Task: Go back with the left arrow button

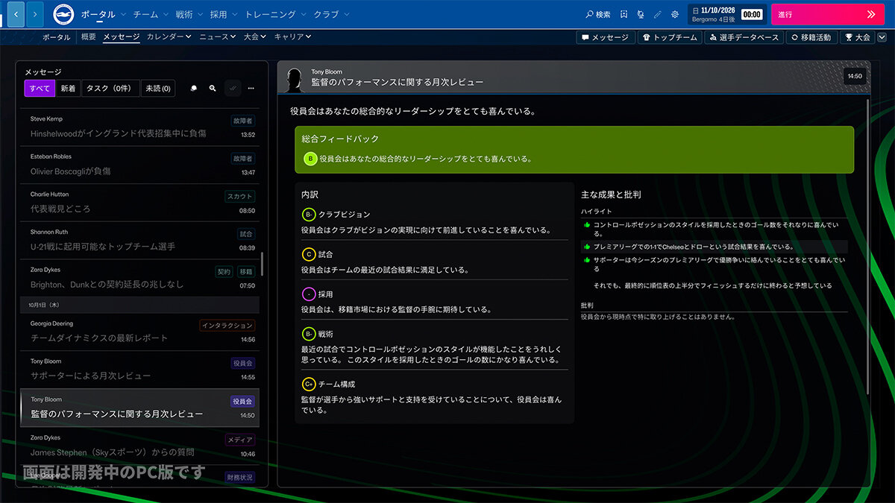Action: [16, 14]
